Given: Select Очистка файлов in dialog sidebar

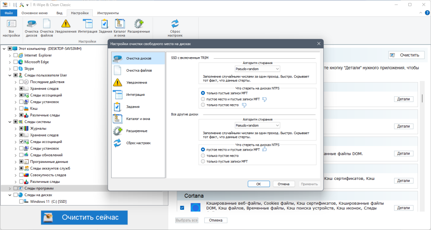Looking at the screenshot, I should 138,71.
